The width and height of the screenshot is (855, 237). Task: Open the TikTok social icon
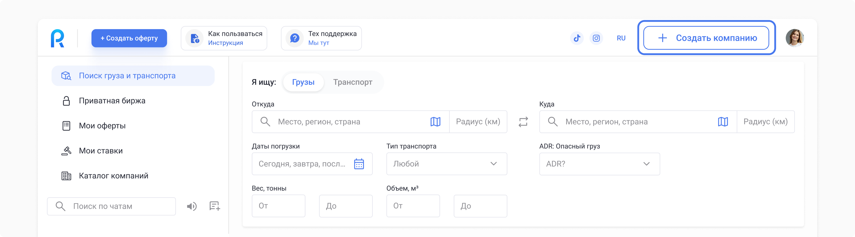click(577, 38)
